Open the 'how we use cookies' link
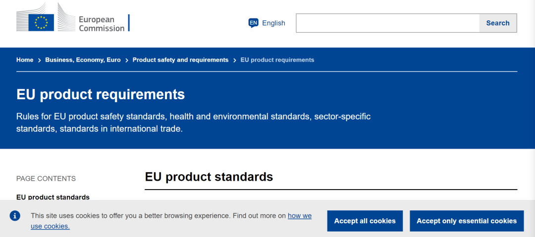The width and height of the screenshot is (535, 237). click(x=299, y=216)
